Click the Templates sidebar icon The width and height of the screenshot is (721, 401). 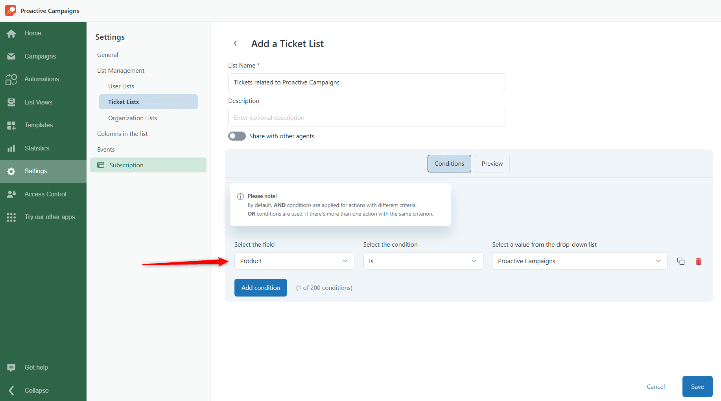pyautogui.click(x=11, y=125)
